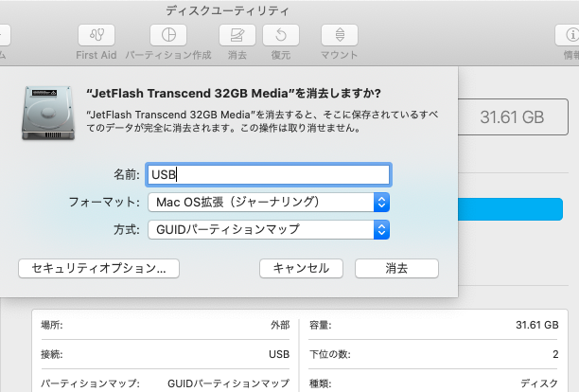Screen dimensions: 579x392
Task: Click the dialog heading about JetFlash Transcend 32GB Media
Action: click(234, 93)
